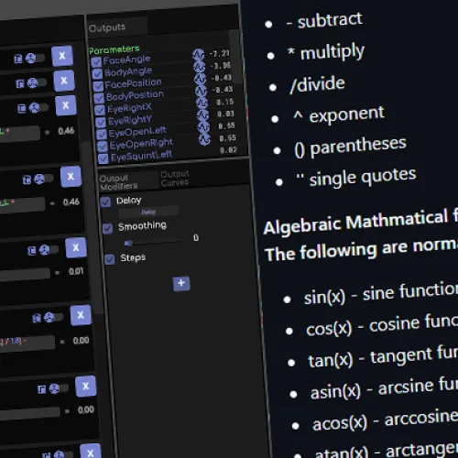Click the Smoothing value '0'
This screenshot has width=458, height=458.
[196, 237]
